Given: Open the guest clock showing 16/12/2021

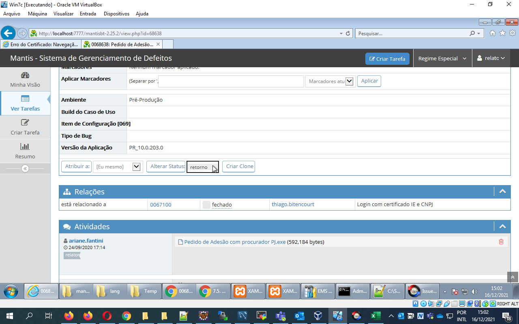Looking at the screenshot, I should point(496,292).
